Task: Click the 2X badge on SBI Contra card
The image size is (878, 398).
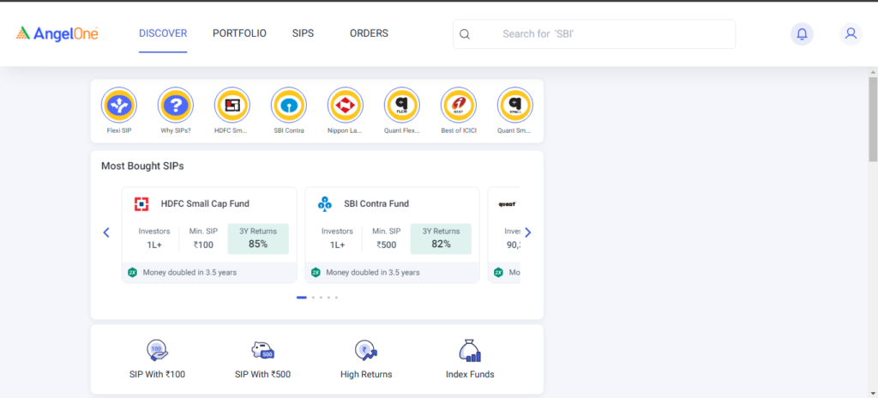Action: coord(316,273)
